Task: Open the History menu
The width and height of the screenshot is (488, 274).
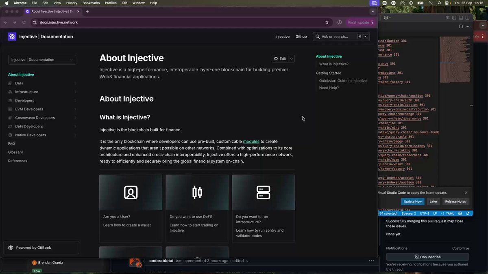Action: tap(72, 3)
